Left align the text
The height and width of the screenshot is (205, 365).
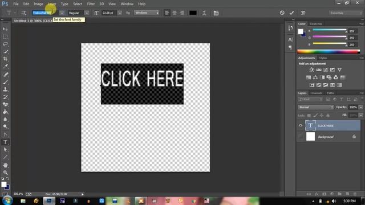coord(167,13)
